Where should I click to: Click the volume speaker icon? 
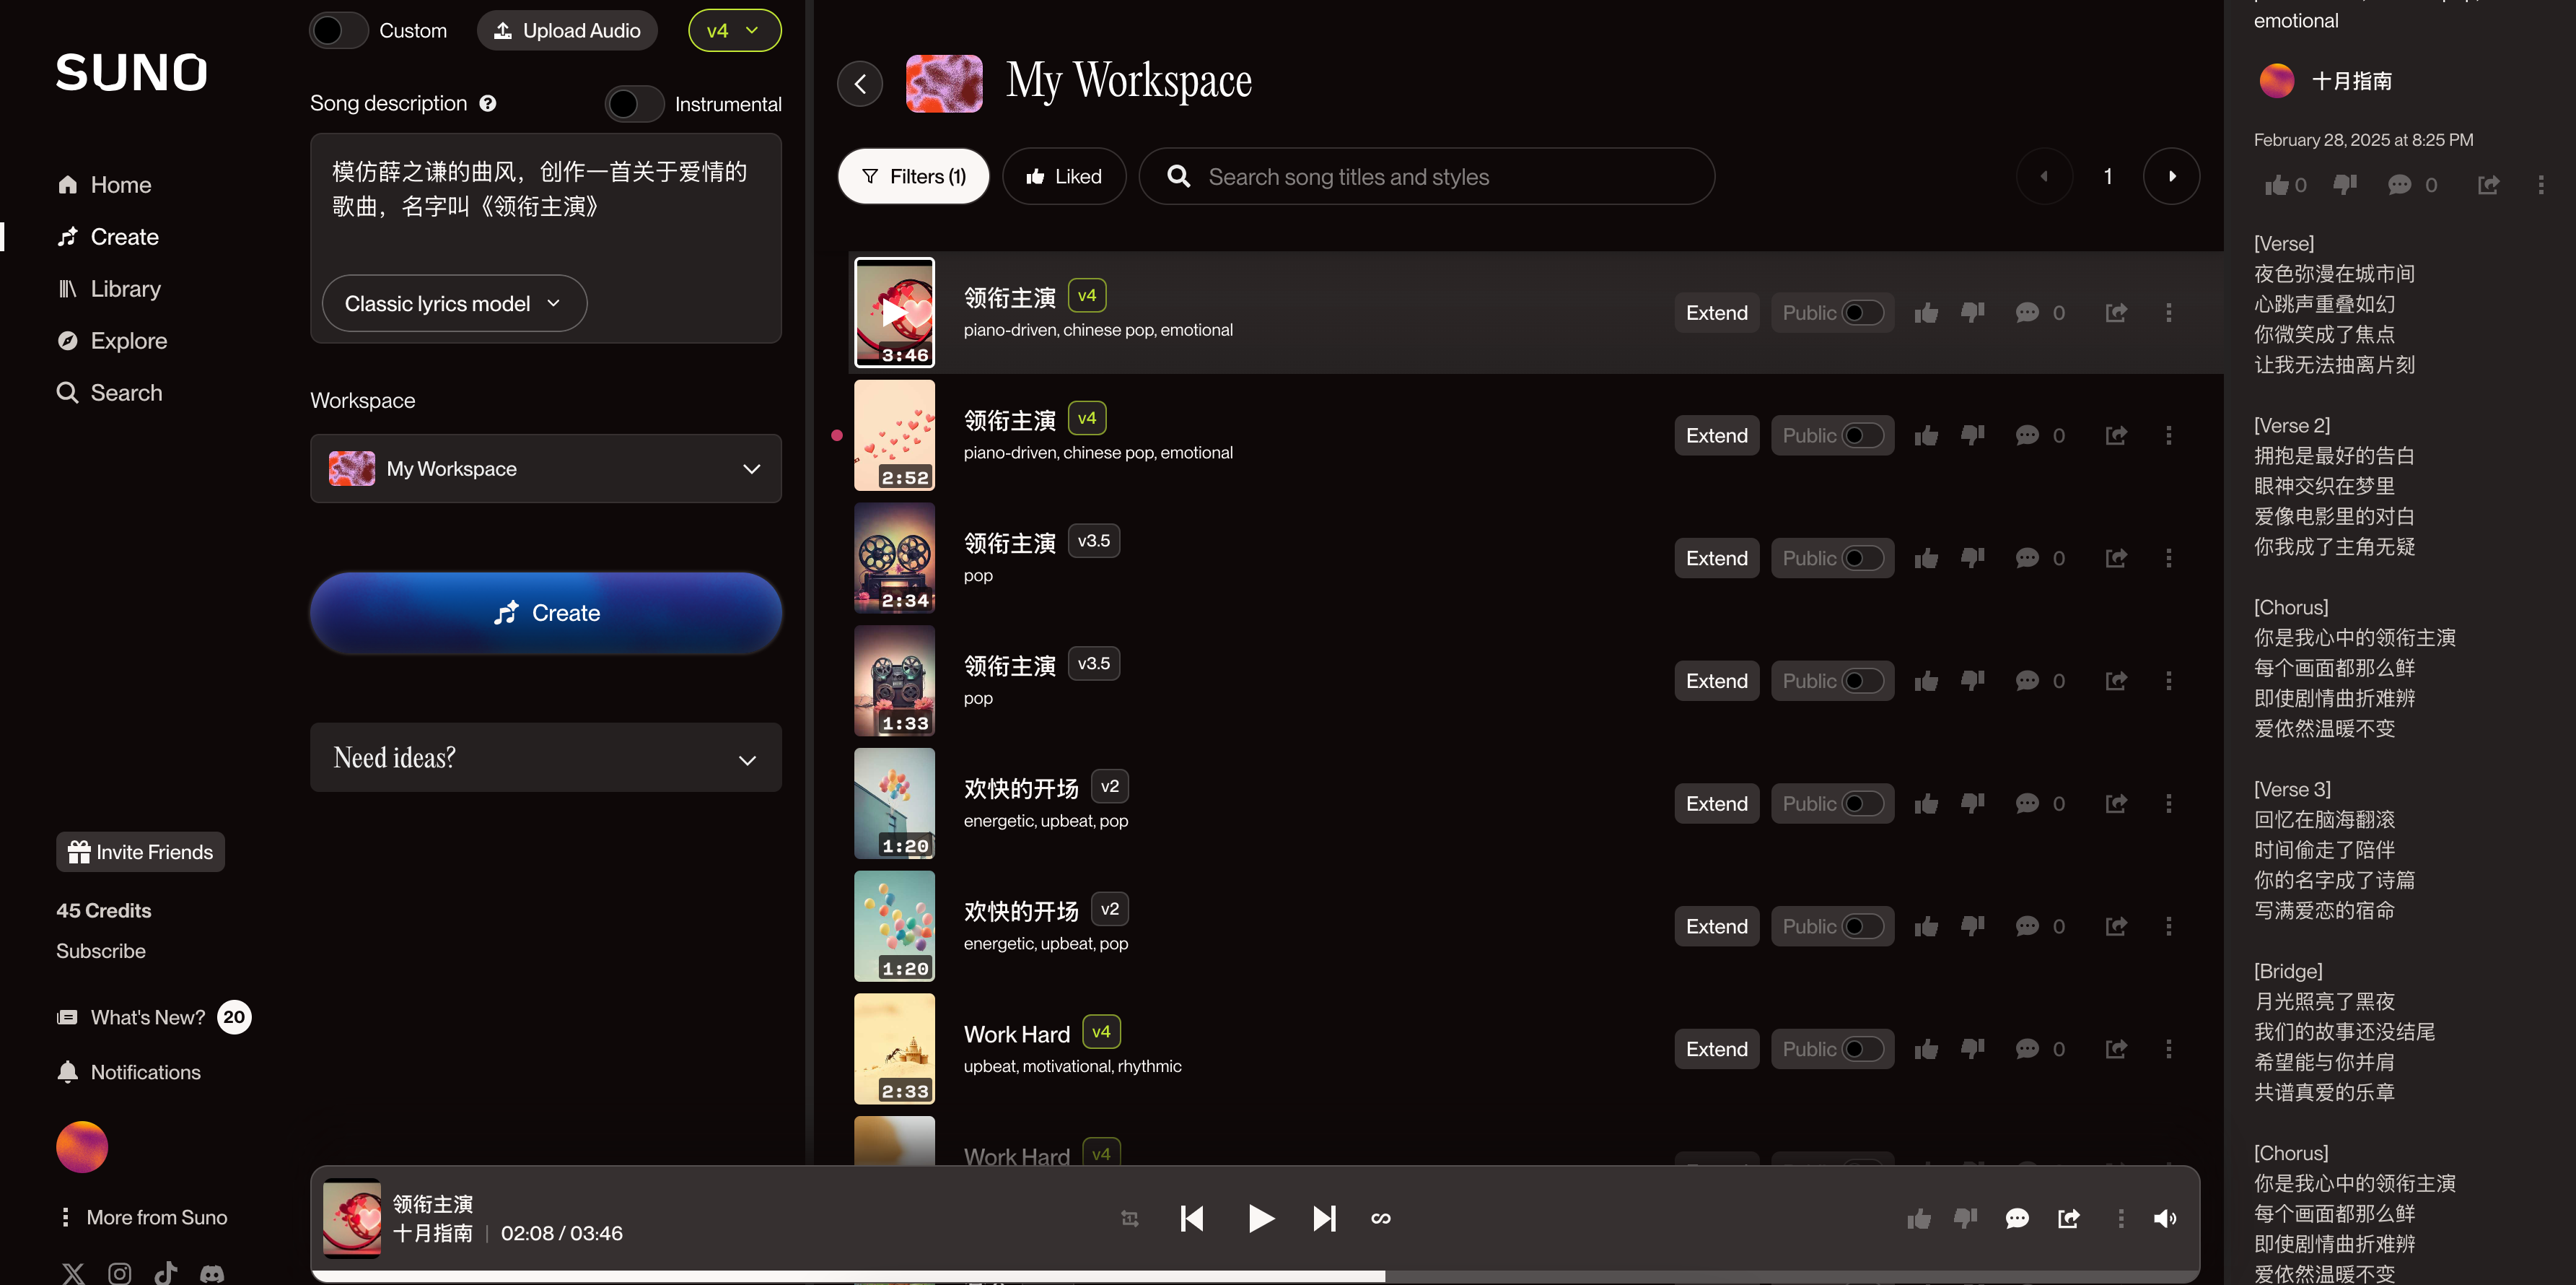click(x=2164, y=1218)
